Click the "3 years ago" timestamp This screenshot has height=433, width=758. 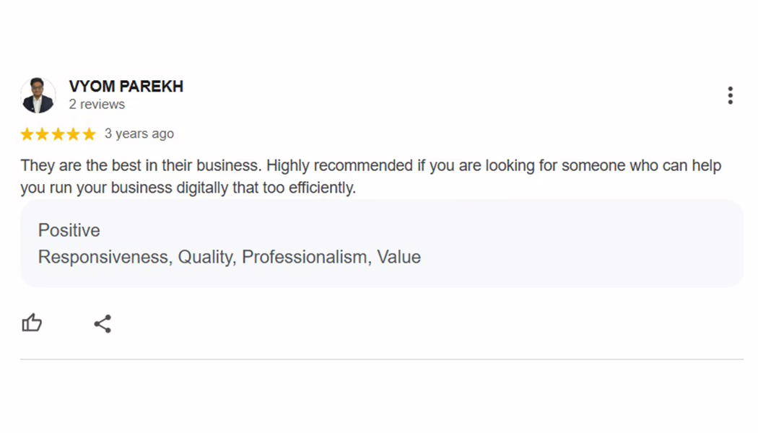pos(139,134)
